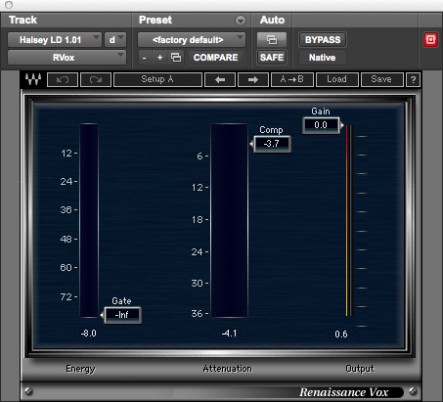The width and height of the screenshot is (443, 402).
Task: Click the Gain value 0.0
Action: click(321, 125)
